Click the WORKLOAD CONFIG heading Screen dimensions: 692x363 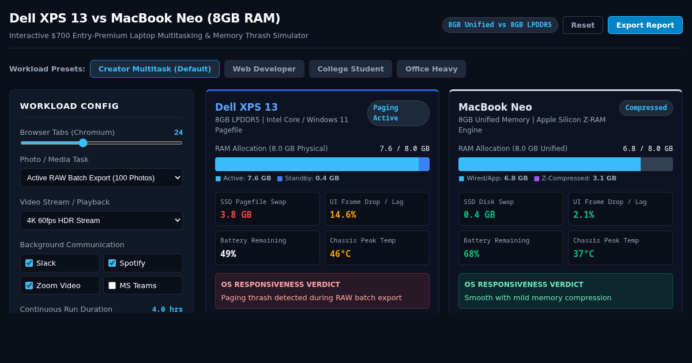(69, 106)
